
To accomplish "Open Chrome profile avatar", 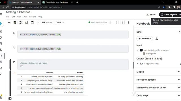I will tap(178, 7).
